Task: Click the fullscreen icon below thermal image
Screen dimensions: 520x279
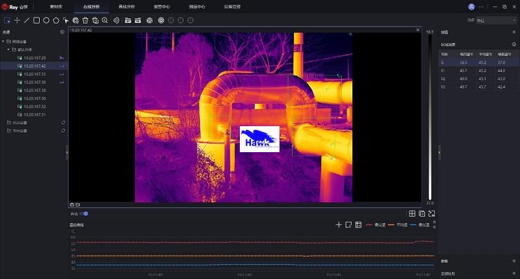Action: click(x=432, y=213)
